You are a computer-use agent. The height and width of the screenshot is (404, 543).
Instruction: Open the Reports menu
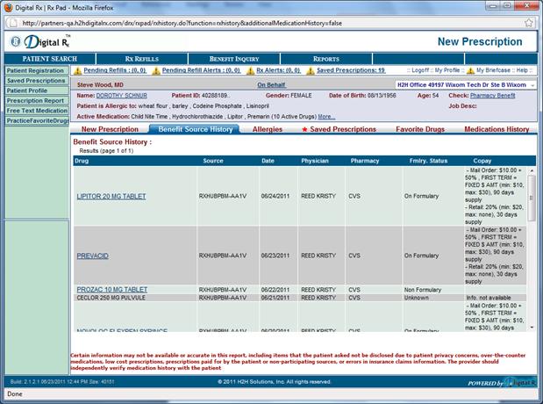tap(325, 59)
